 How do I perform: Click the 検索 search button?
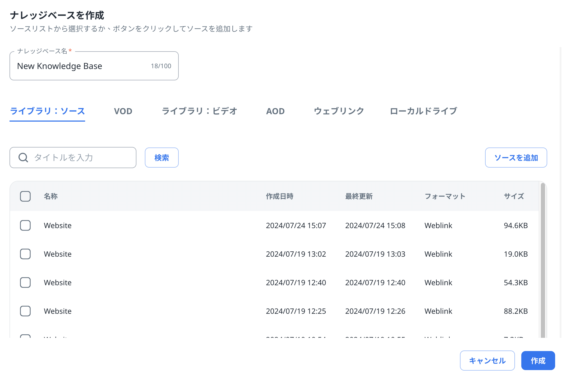click(x=162, y=158)
